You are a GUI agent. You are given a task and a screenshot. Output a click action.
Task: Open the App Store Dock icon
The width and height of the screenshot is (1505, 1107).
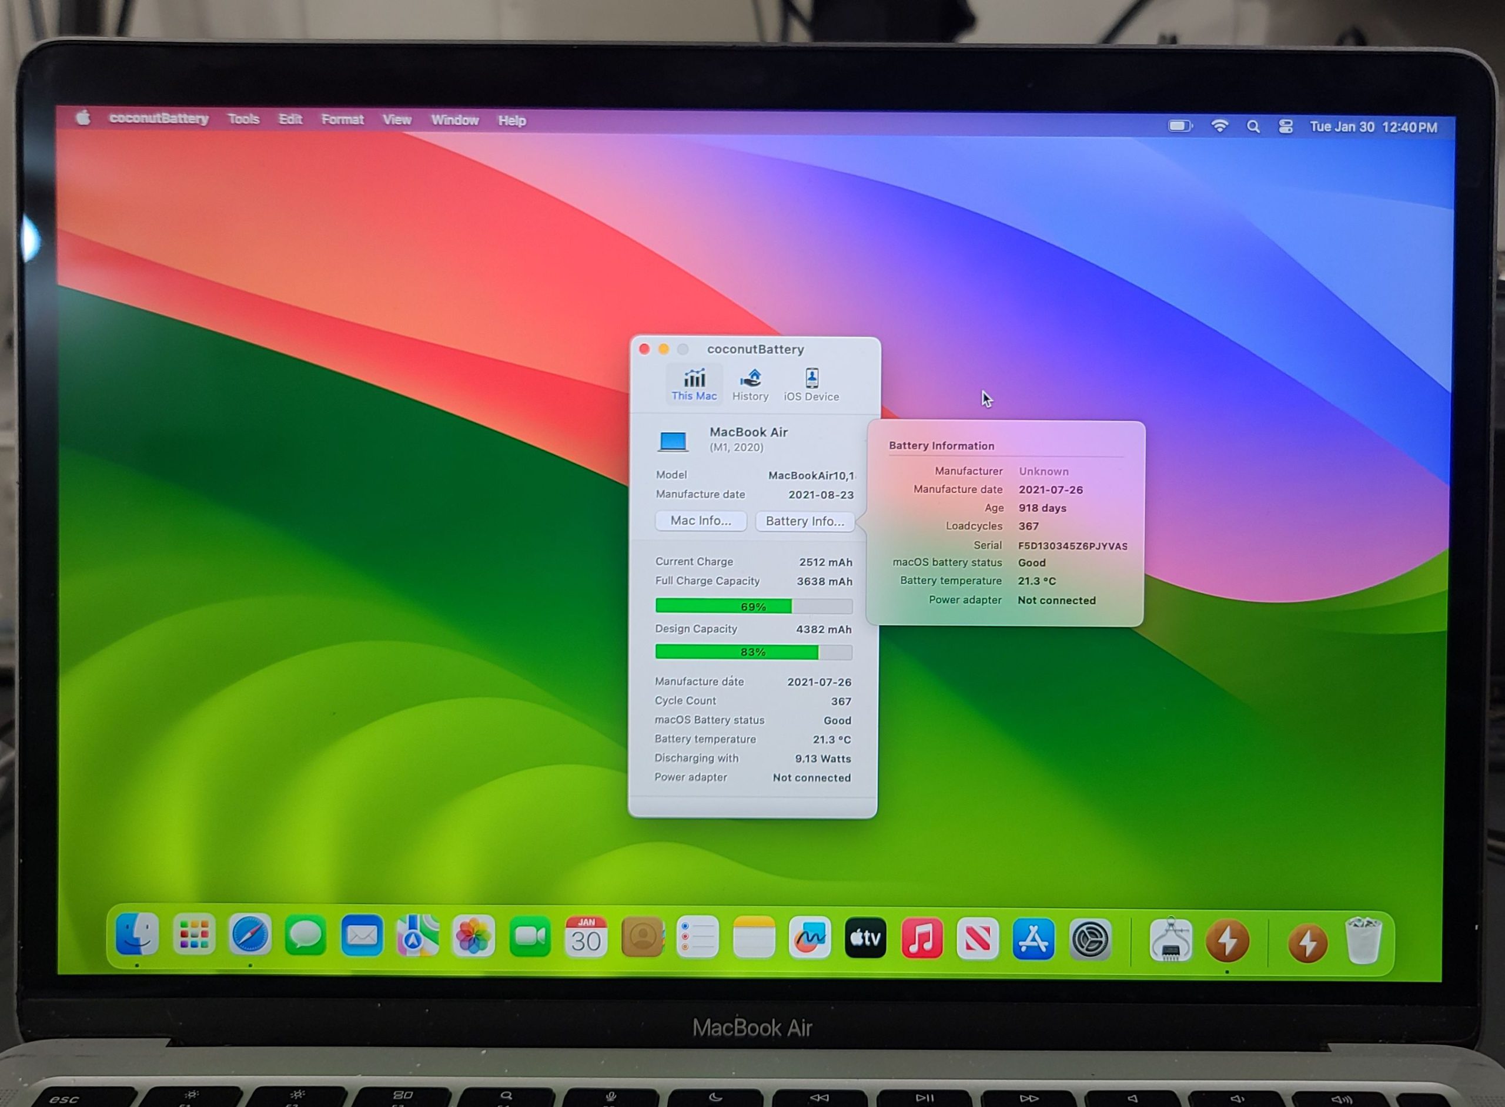point(1033,940)
